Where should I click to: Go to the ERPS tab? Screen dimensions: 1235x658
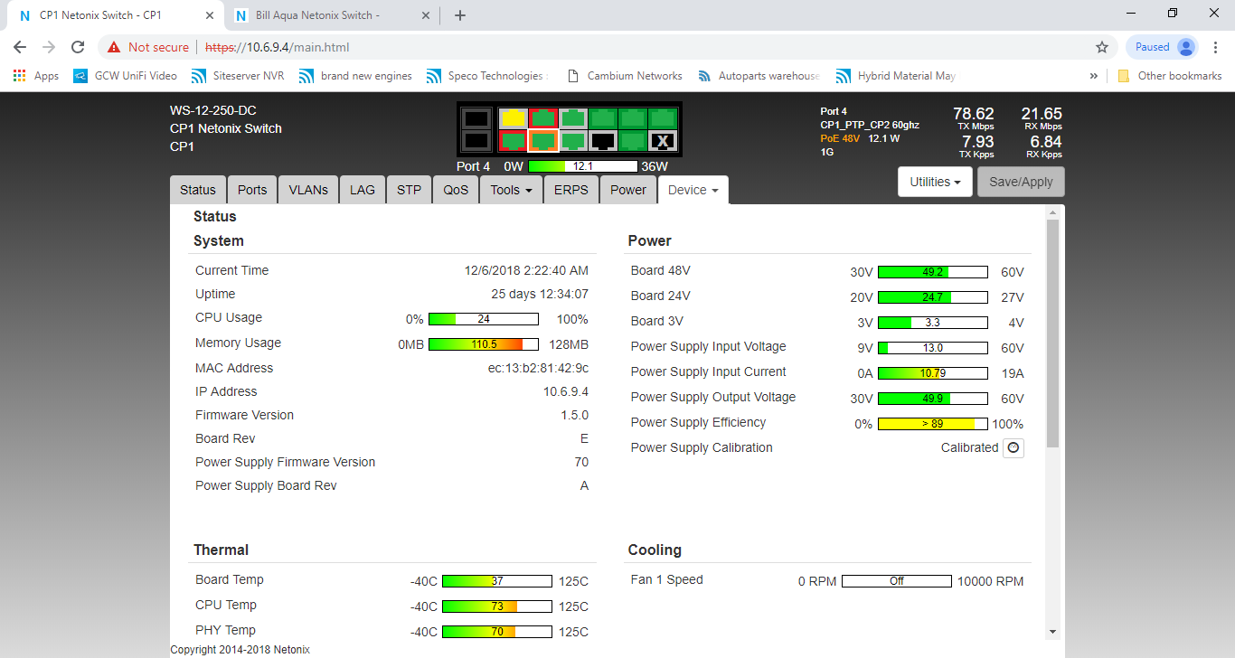click(570, 190)
